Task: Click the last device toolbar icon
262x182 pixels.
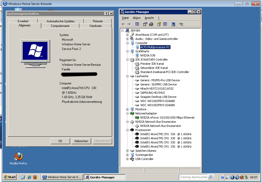Action: pos(181,24)
